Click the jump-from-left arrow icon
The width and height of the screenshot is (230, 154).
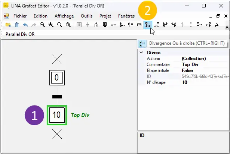(208, 25)
